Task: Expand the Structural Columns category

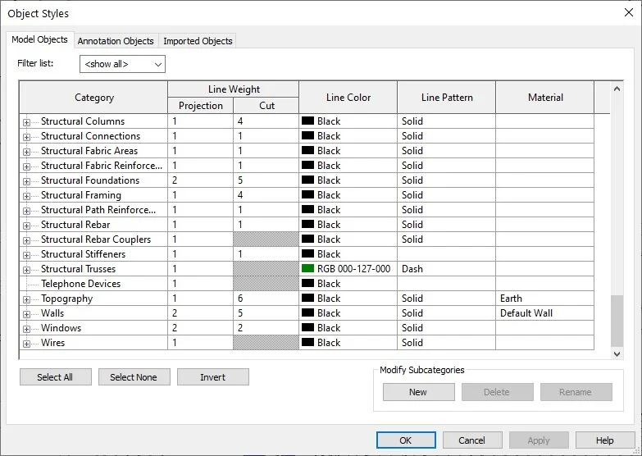Action: click(x=26, y=122)
